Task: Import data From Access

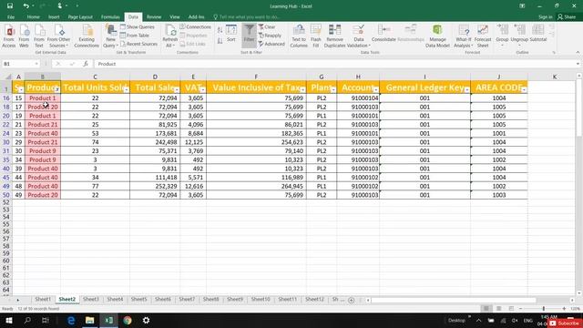Action: coord(9,36)
